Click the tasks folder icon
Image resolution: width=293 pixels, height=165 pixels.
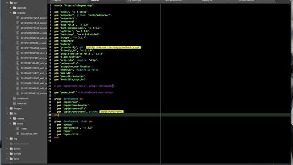15,123
